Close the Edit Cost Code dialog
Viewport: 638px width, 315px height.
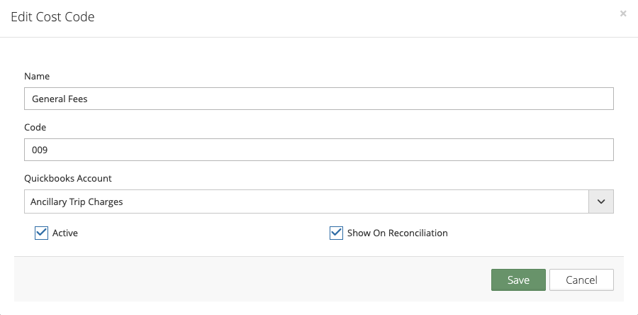[x=623, y=13]
